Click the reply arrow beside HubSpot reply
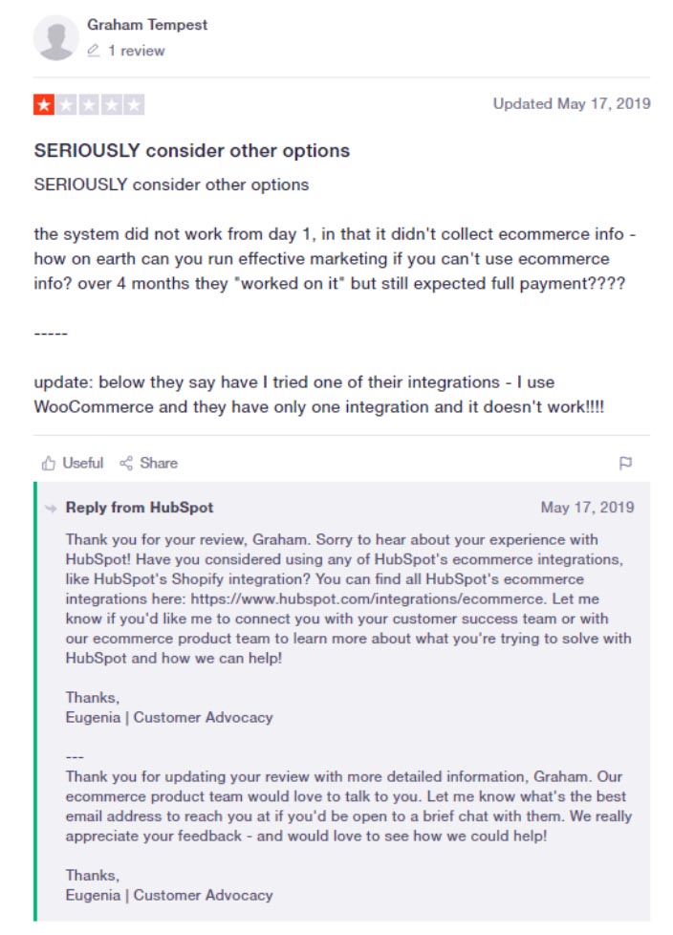Screen dimensions: 673x935 [x=52, y=508]
